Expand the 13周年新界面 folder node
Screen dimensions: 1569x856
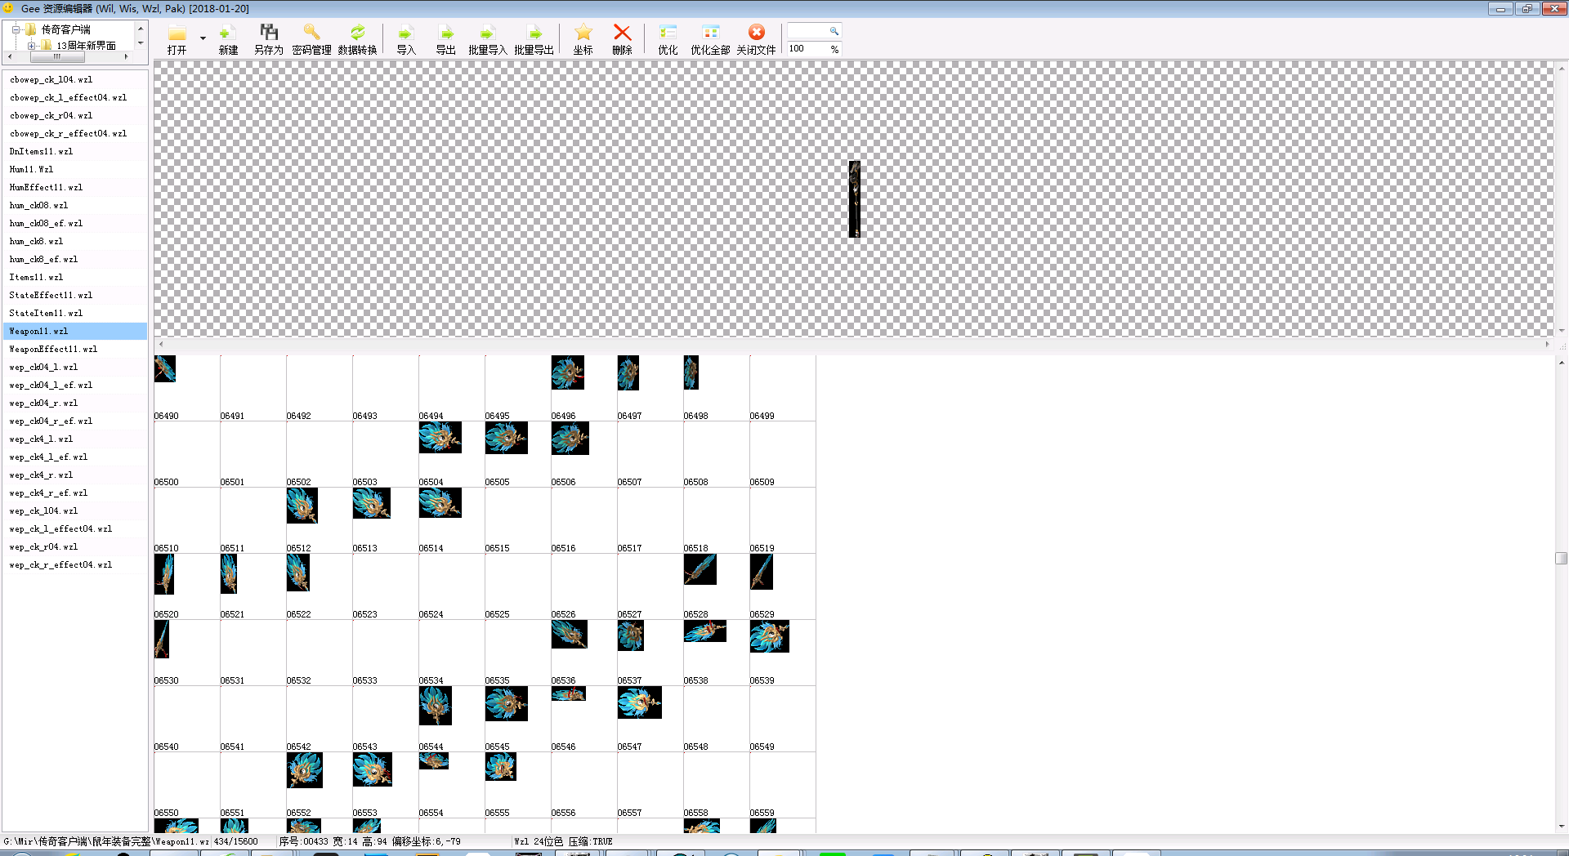point(32,46)
